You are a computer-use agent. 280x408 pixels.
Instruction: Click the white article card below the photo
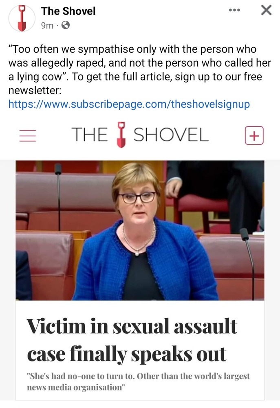140,350
